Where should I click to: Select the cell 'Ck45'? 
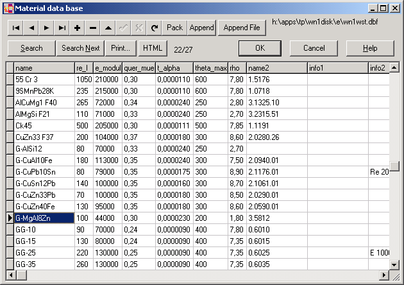(x=44, y=126)
